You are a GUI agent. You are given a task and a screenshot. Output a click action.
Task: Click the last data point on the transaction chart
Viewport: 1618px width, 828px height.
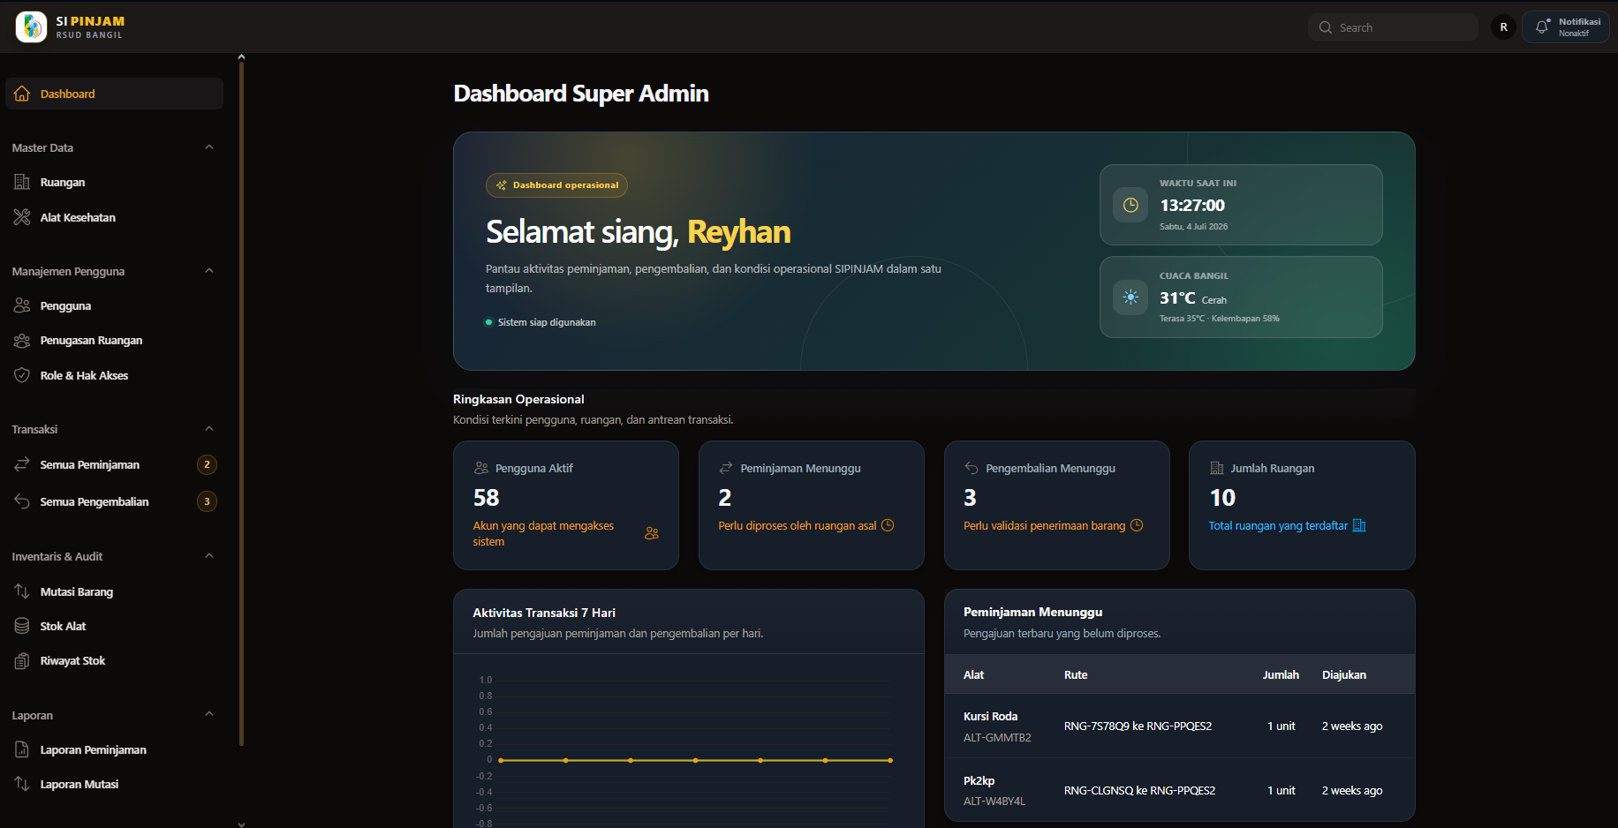tap(890, 760)
